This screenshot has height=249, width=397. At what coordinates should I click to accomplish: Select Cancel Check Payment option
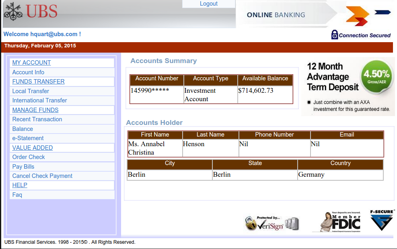click(x=42, y=176)
